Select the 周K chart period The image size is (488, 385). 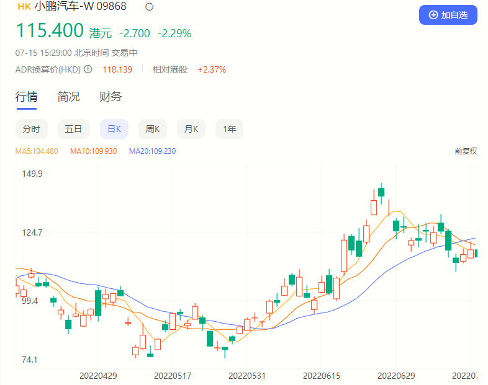coord(153,129)
